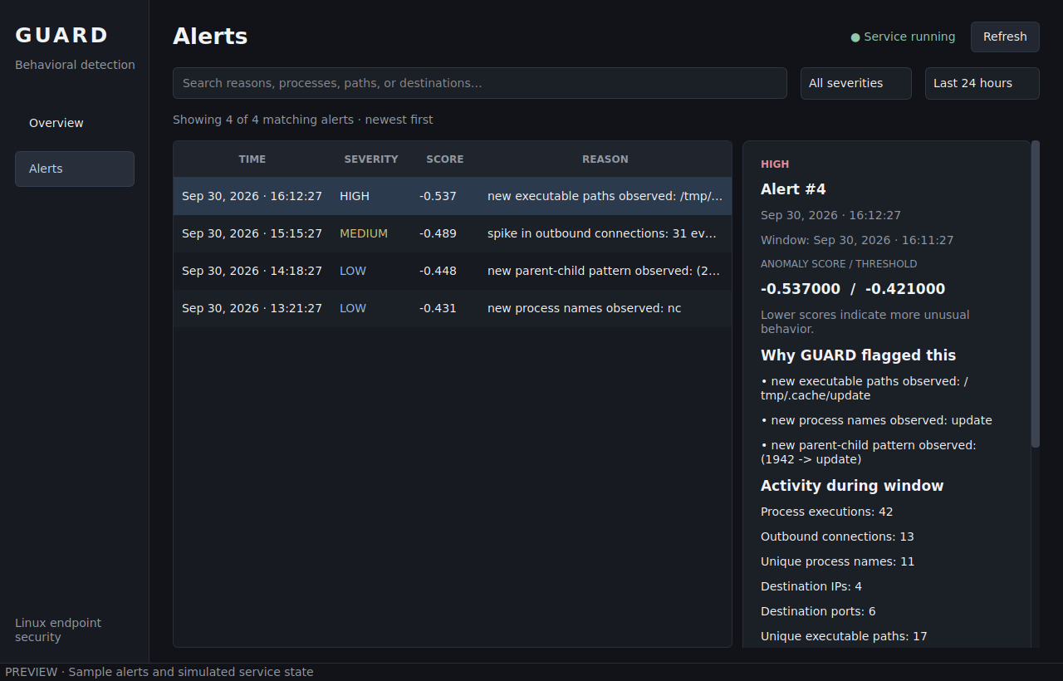This screenshot has height=681, width=1063.
Task: Click 'Outbound connections: 13' line
Action: point(837,536)
